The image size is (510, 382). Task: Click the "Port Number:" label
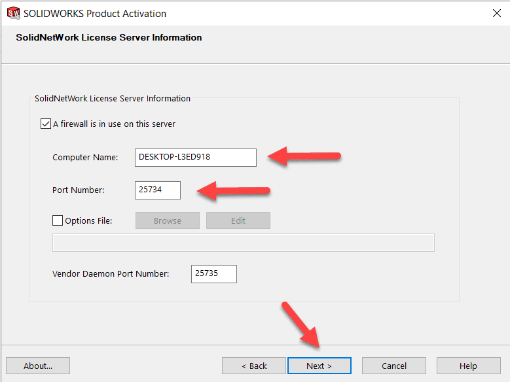click(x=79, y=190)
